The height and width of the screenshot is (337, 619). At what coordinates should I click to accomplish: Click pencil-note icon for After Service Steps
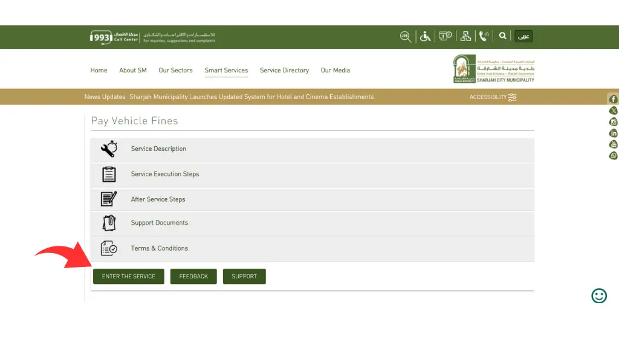pos(109,199)
